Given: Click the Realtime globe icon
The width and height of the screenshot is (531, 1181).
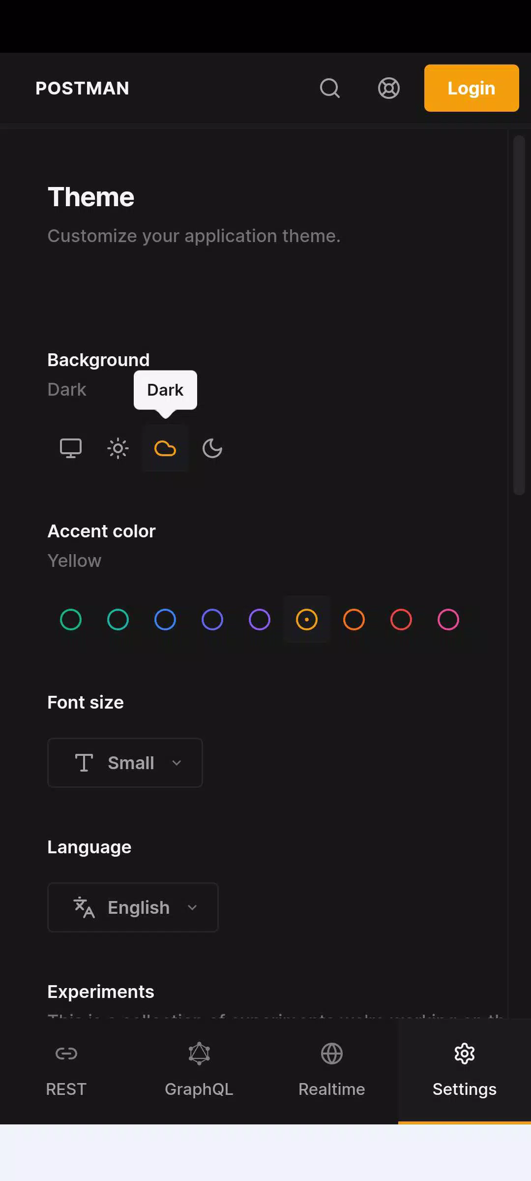Looking at the screenshot, I should (332, 1054).
